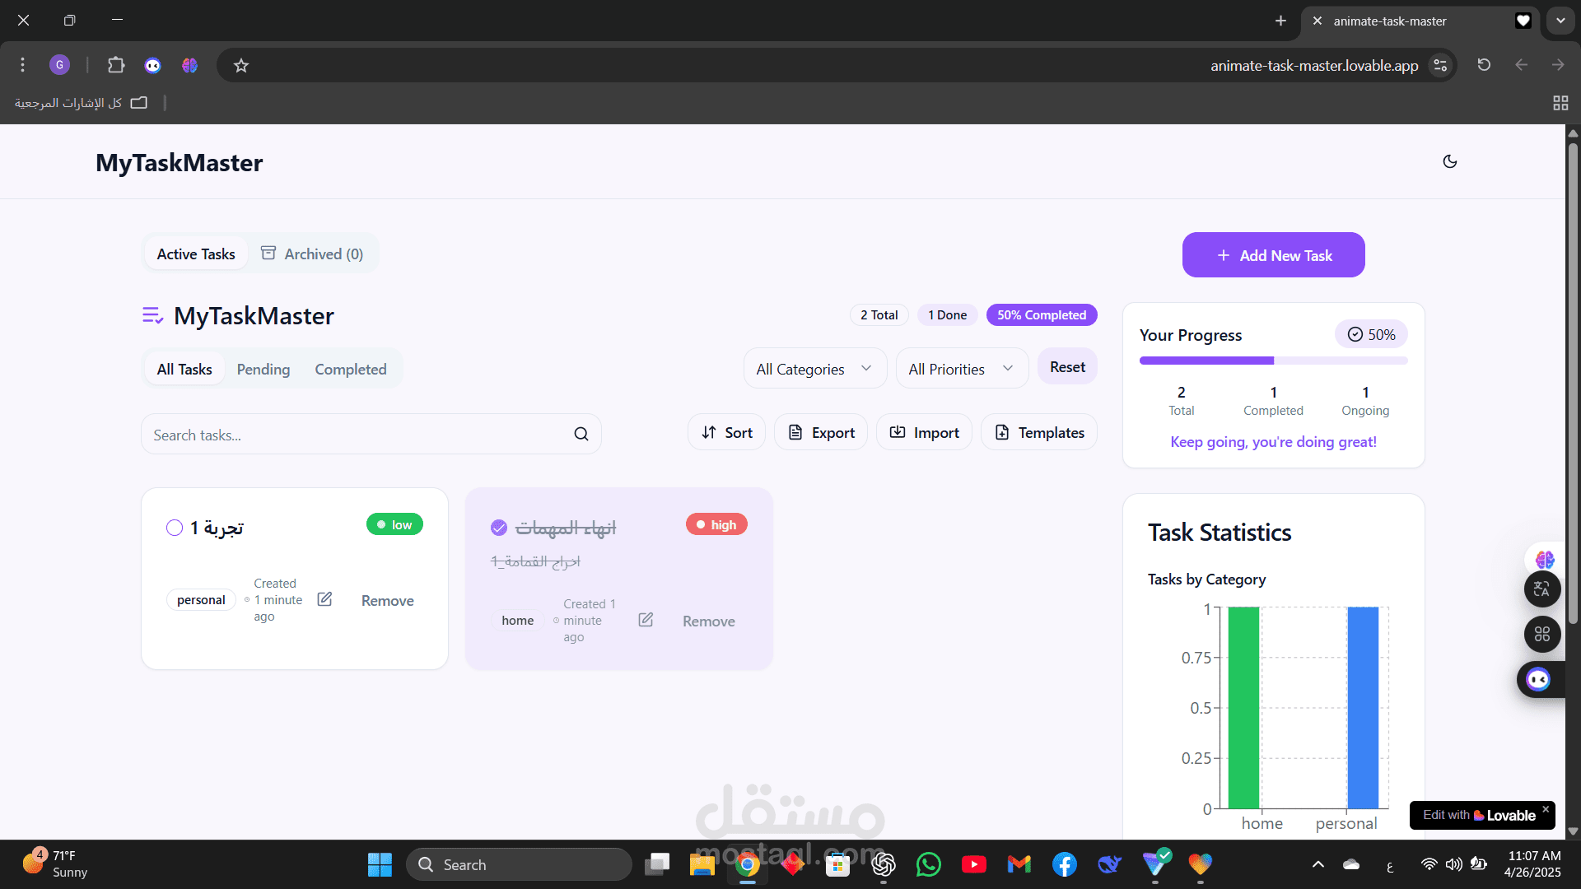Screen dimensions: 1581x889
Task: Open site information icon in address bar
Action: (x=1440, y=65)
